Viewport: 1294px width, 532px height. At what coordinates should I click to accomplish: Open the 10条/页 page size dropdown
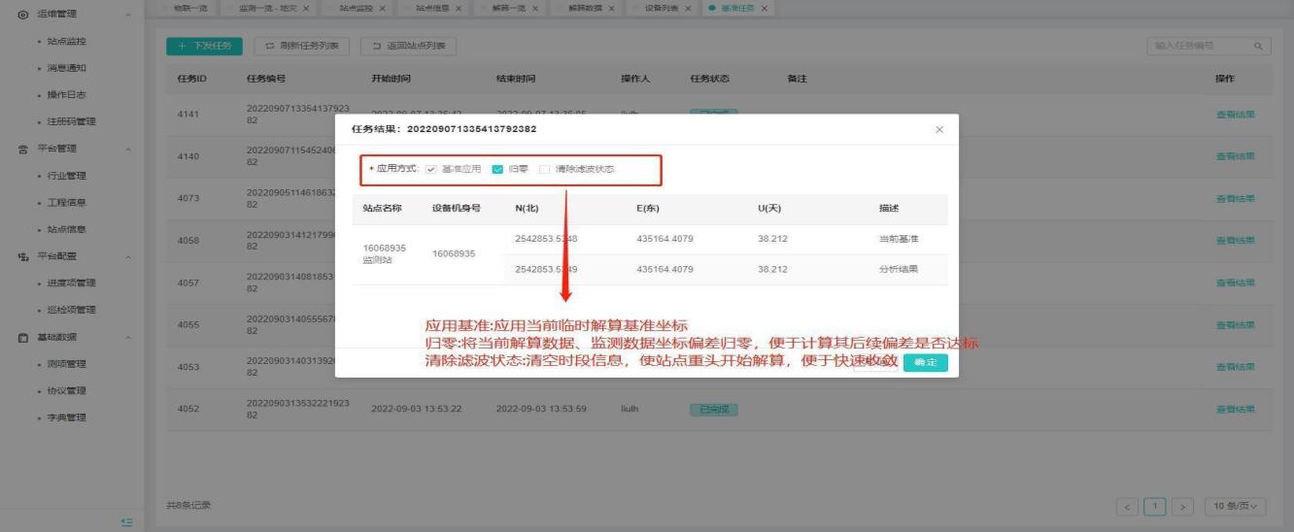click(x=1236, y=506)
